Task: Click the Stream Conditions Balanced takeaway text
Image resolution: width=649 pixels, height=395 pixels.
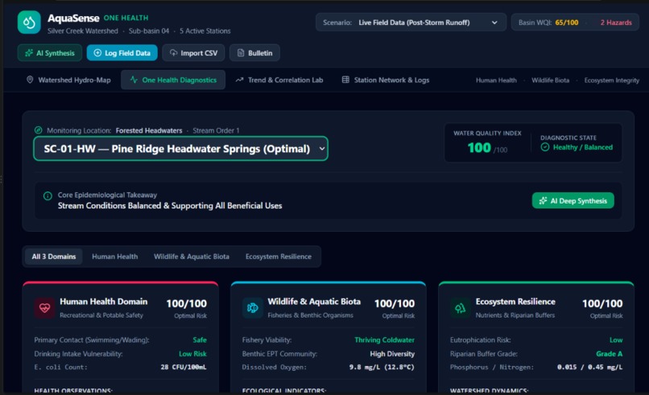Action: point(170,206)
